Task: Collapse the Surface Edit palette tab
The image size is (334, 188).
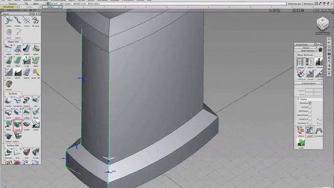Action: click(13, 145)
